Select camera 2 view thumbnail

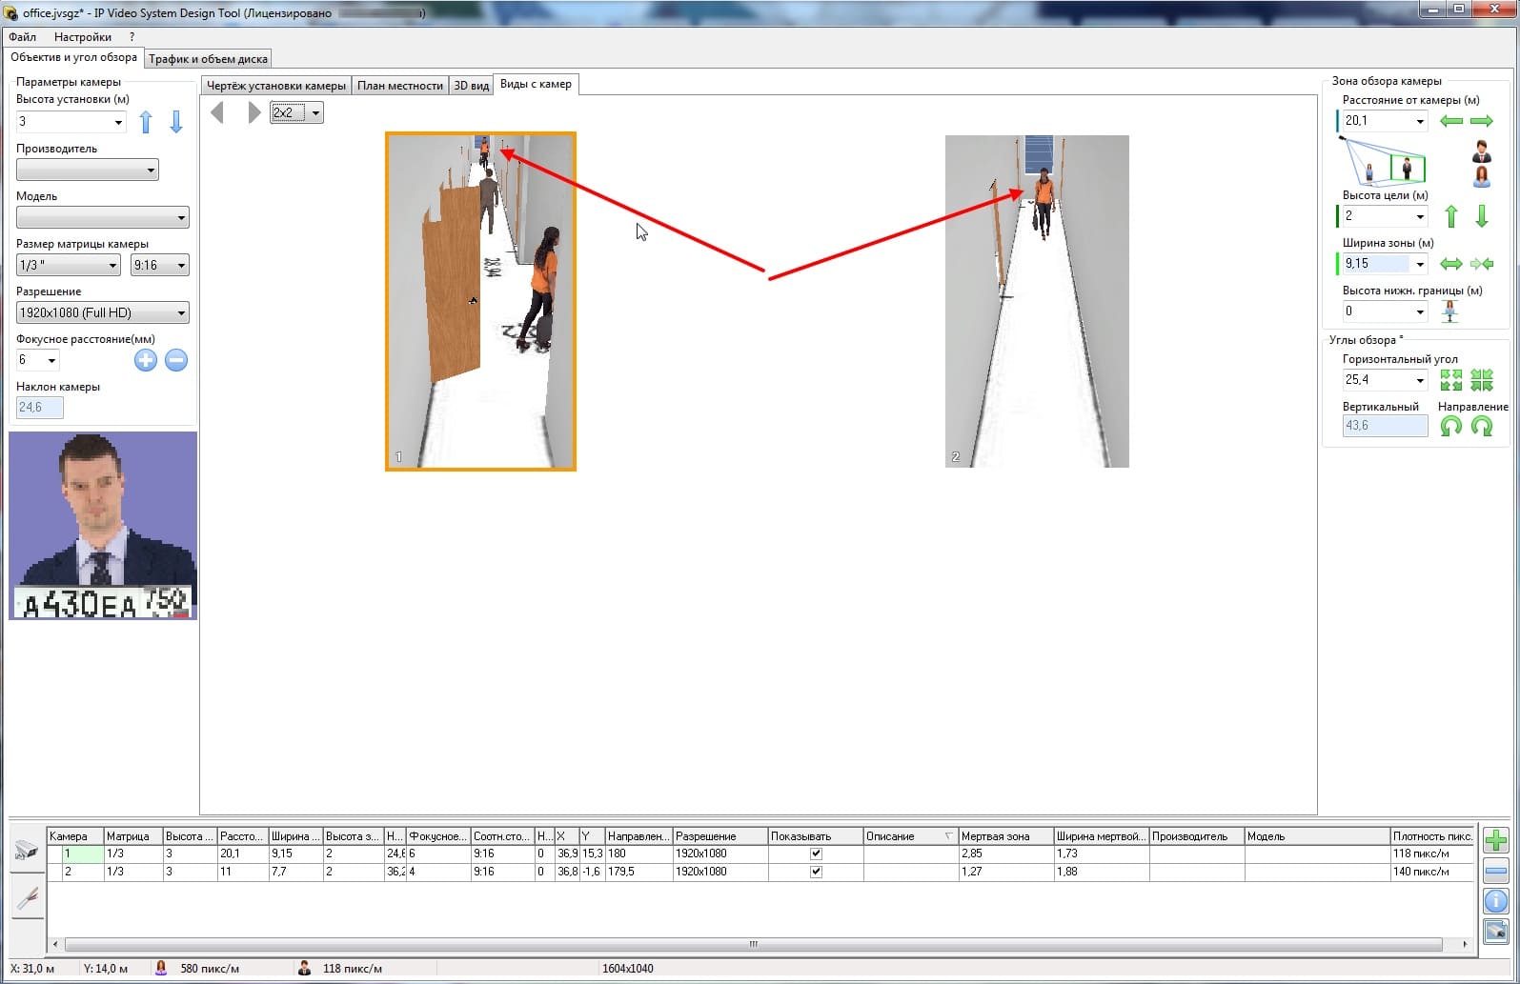1037,301
